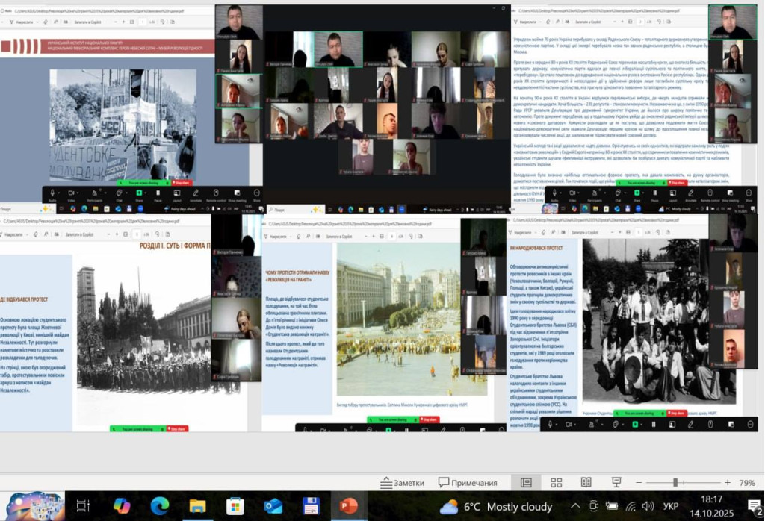Open Task View on the taskbar

click(x=84, y=506)
